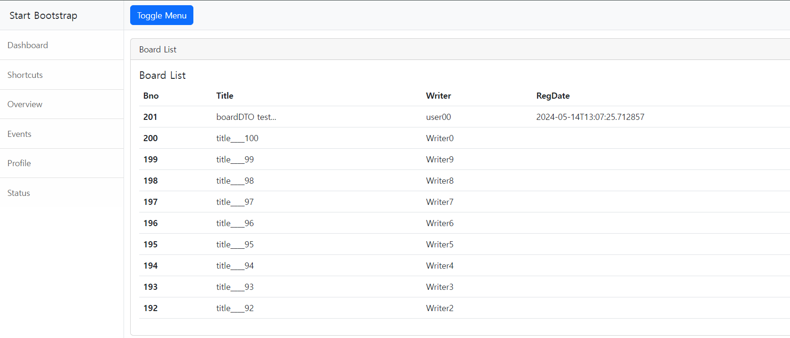Click date 2024-05-14T13:07:25.712857
Viewport: 790px width, 338px height.
coord(590,117)
